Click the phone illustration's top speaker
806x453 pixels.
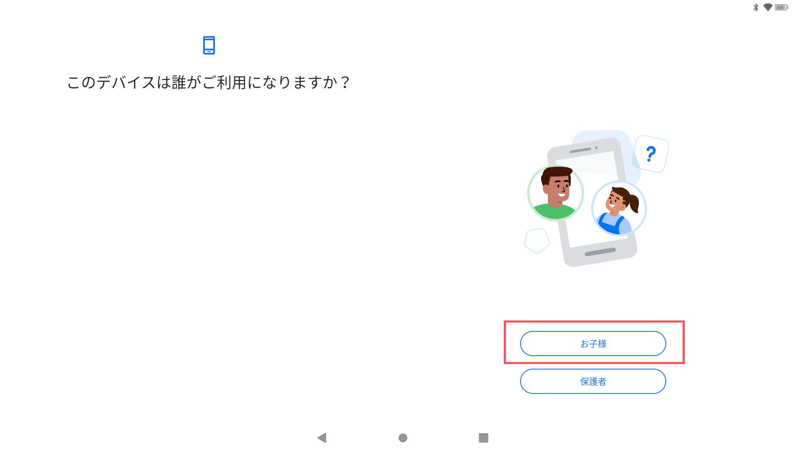tap(581, 150)
